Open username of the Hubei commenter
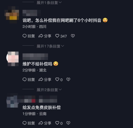This screenshot has width=133, height=128. click(35, 57)
